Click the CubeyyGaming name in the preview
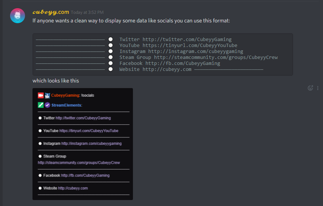 65,95
